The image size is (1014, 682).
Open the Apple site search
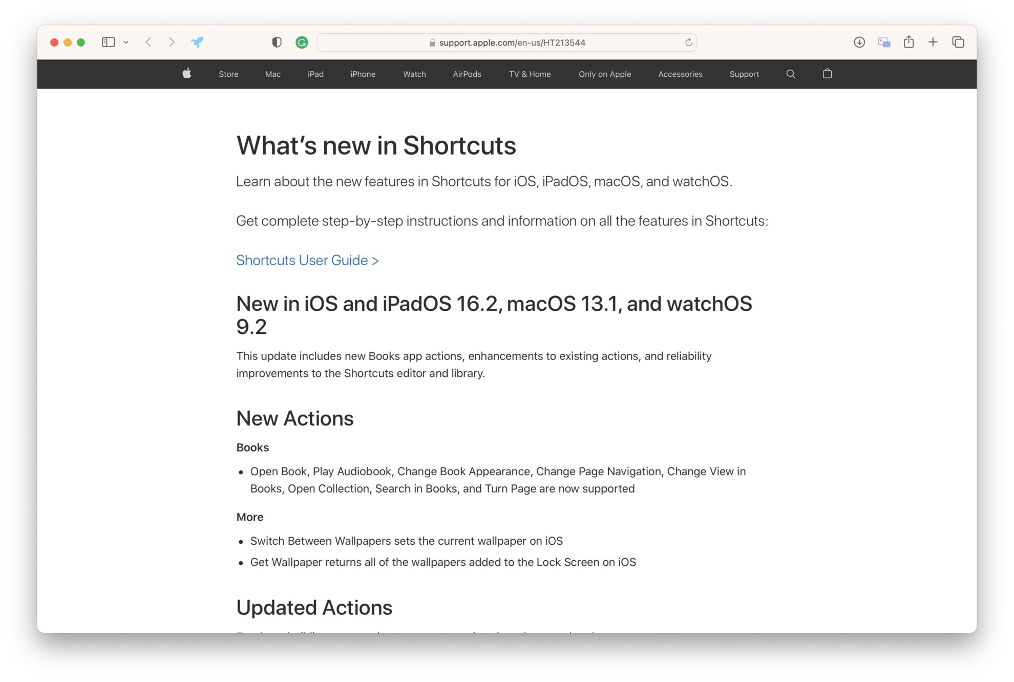791,74
